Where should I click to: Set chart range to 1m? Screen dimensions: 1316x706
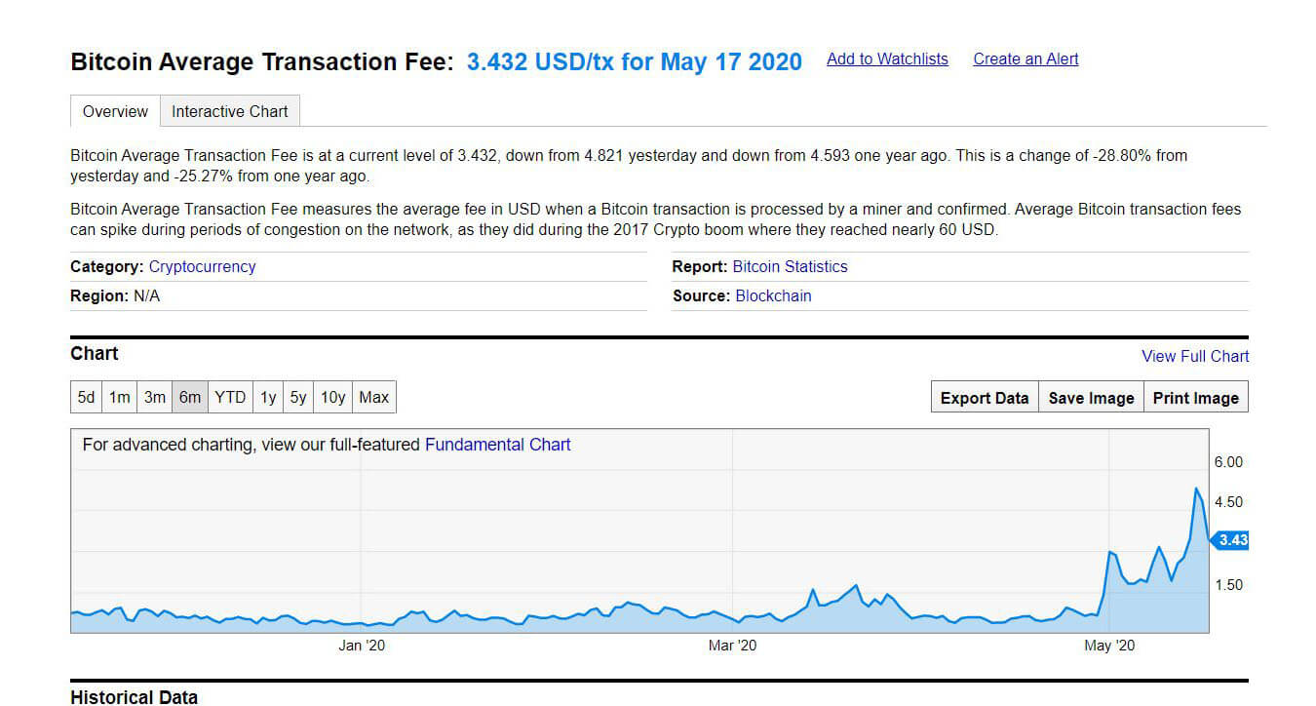point(120,397)
